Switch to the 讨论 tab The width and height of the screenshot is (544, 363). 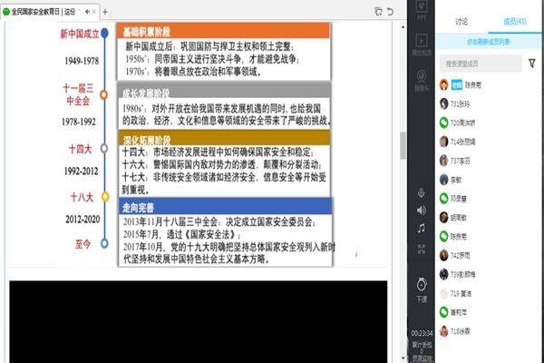click(461, 22)
